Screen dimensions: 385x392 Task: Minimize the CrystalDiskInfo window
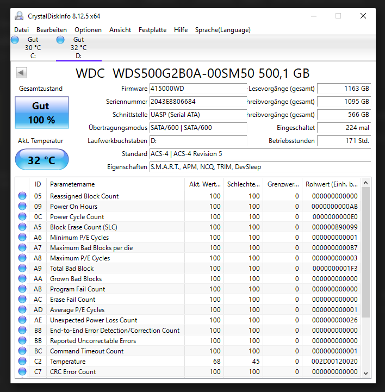pyautogui.click(x=314, y=16)
